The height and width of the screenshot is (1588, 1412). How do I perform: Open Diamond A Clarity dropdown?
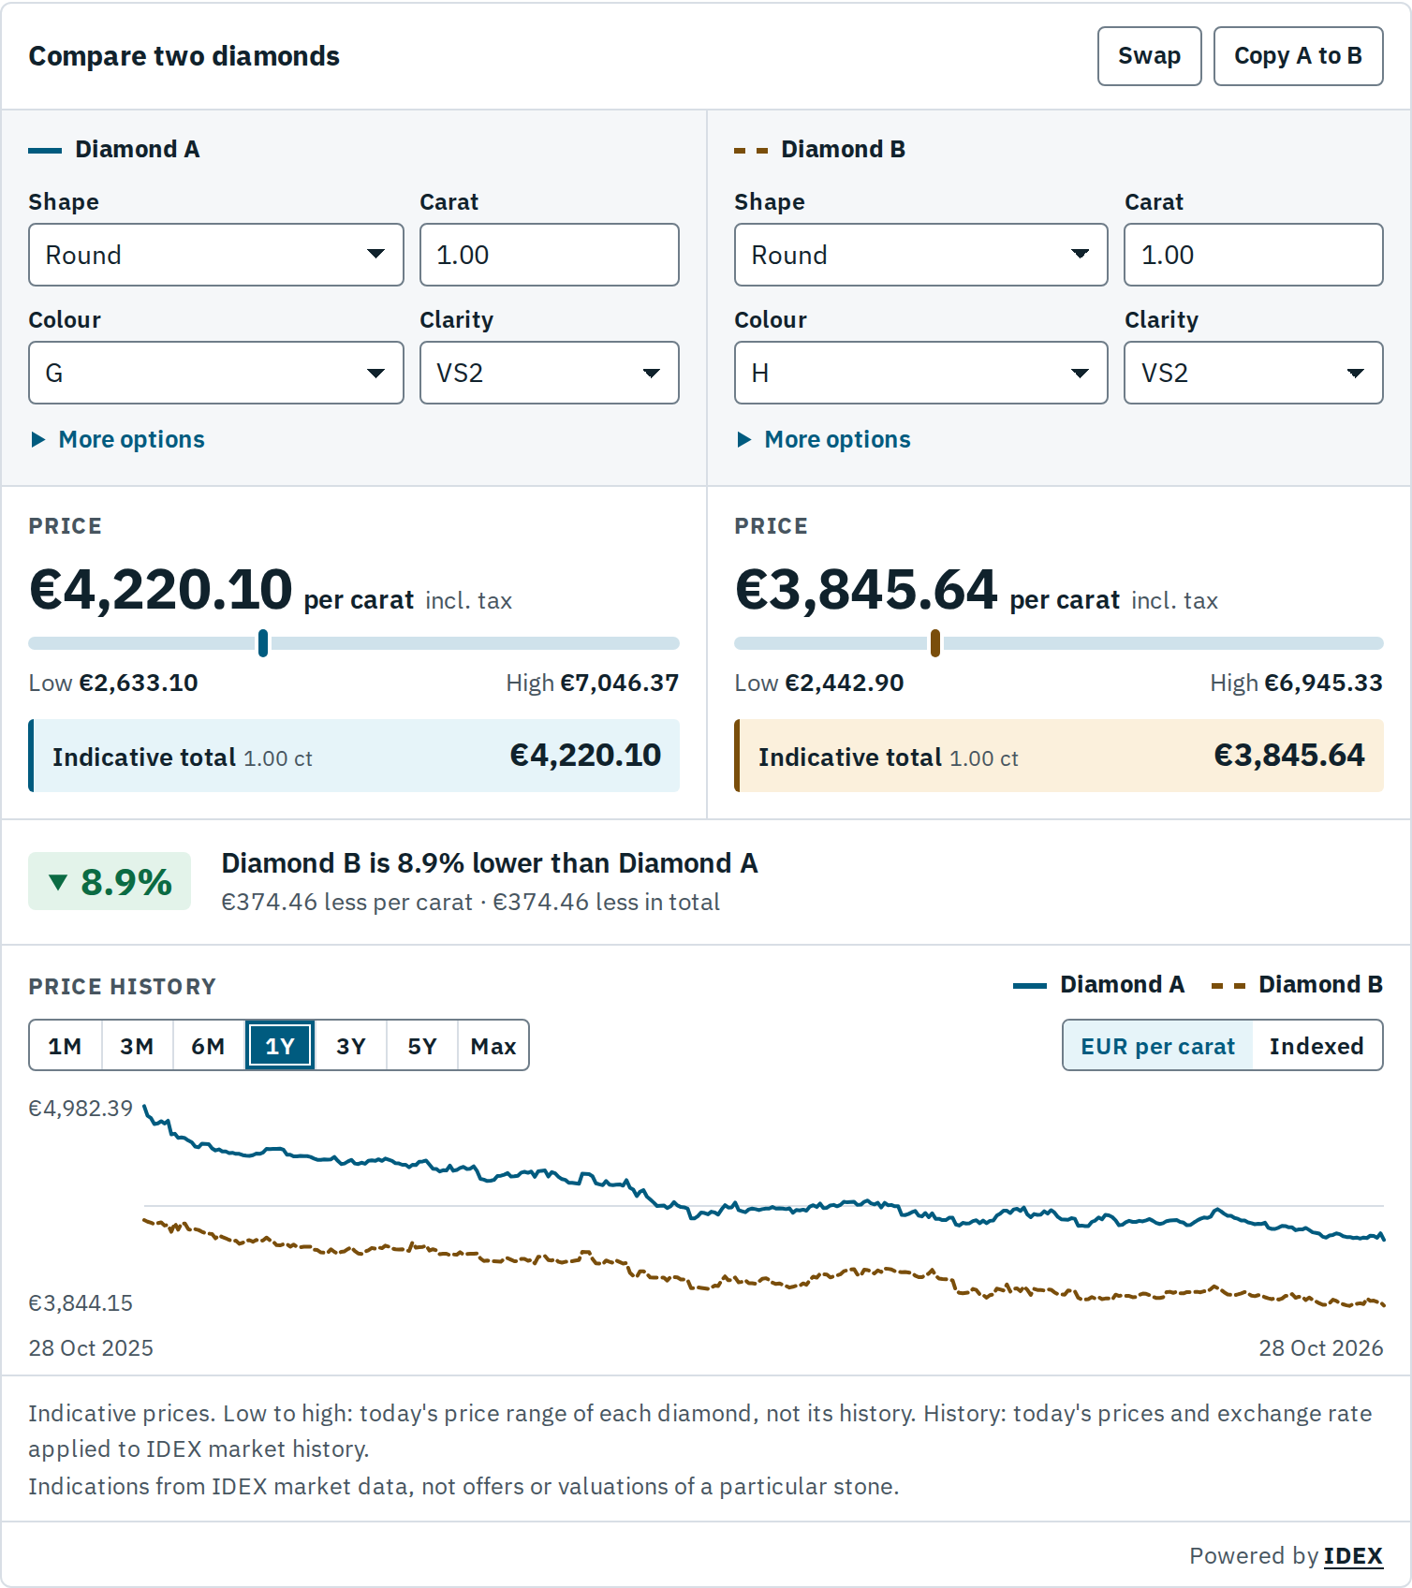(550, 373)
